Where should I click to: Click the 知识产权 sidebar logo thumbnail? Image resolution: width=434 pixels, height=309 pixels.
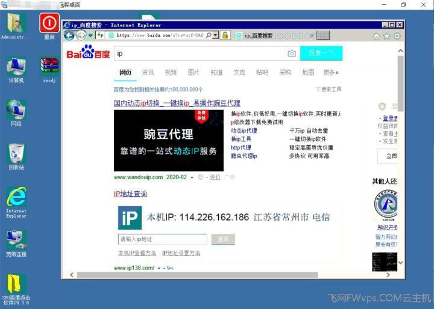pos(386,206)
